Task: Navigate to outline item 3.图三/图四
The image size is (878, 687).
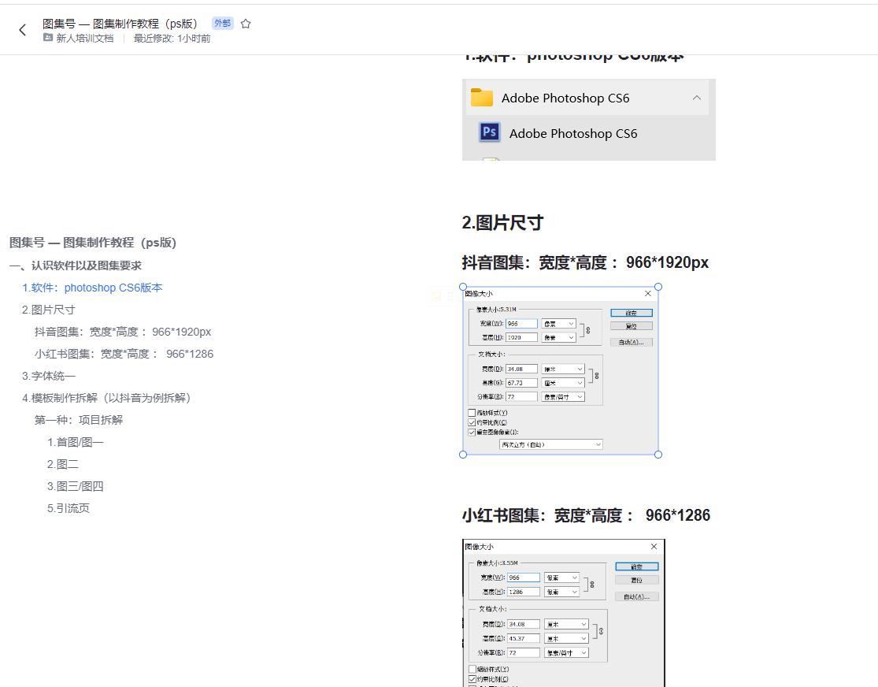Action: coord(75,486)
